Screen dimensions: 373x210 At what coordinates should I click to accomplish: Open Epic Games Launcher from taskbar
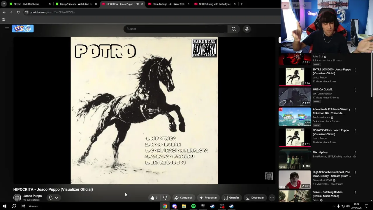203,206
